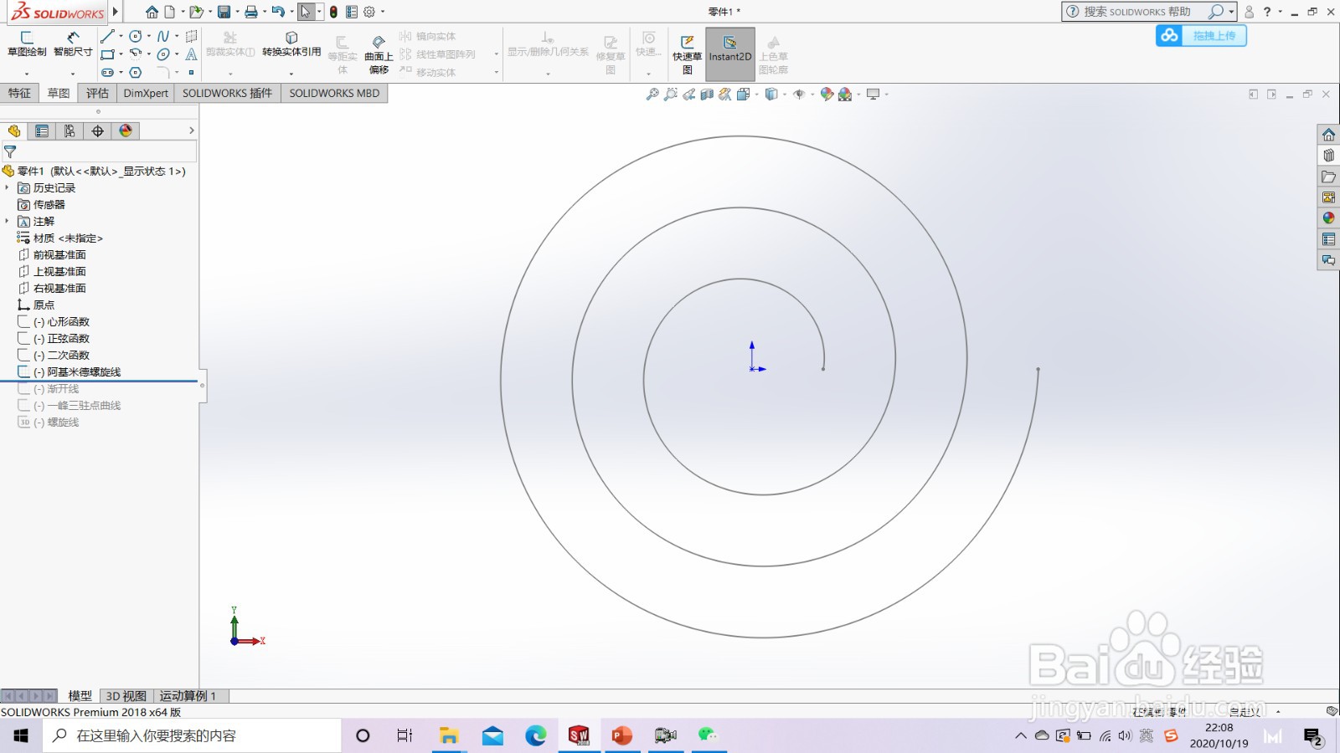The height and width of the screenshot is (753, 1340).
Task: Switch to the 草图 sketch tab
Action: 59,93
